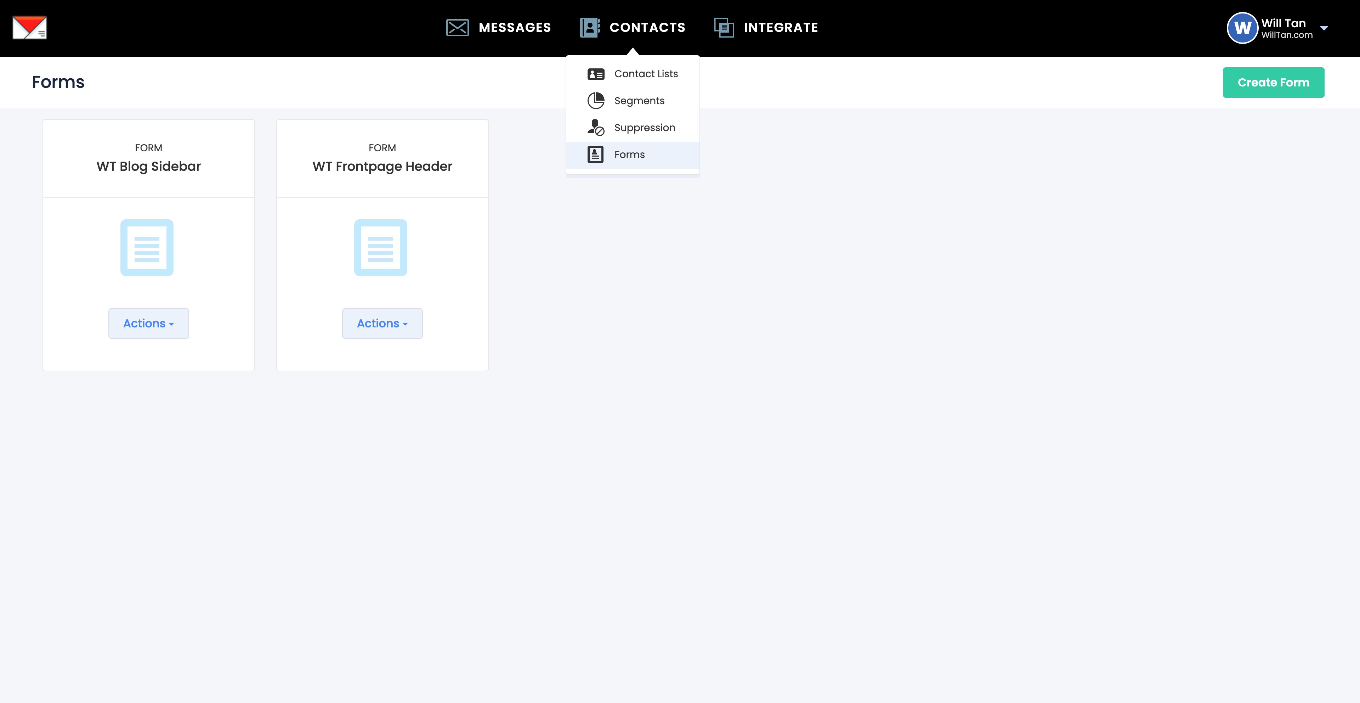The width and height of the screenshot is (1360, 703).
Task: Click the Integrate overlapping squares icon
Action: tap(724, 28)
